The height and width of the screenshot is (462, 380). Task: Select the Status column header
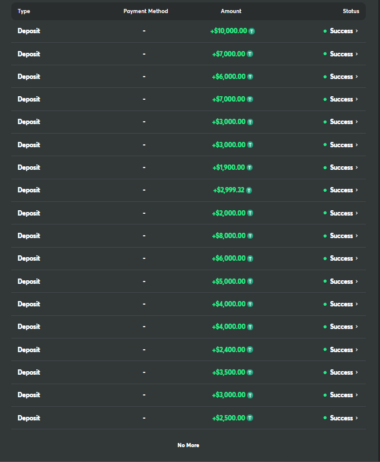[x=351, y=11]
